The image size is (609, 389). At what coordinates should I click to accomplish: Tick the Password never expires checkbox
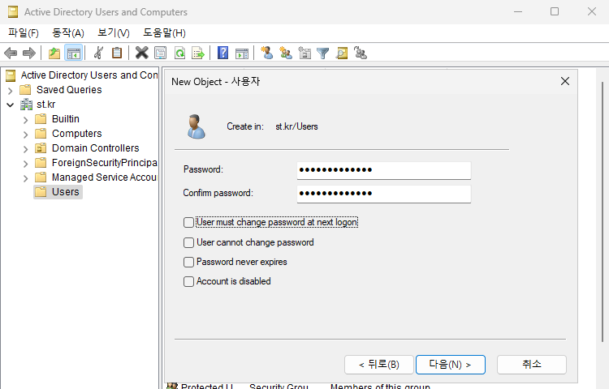(188, 262)
